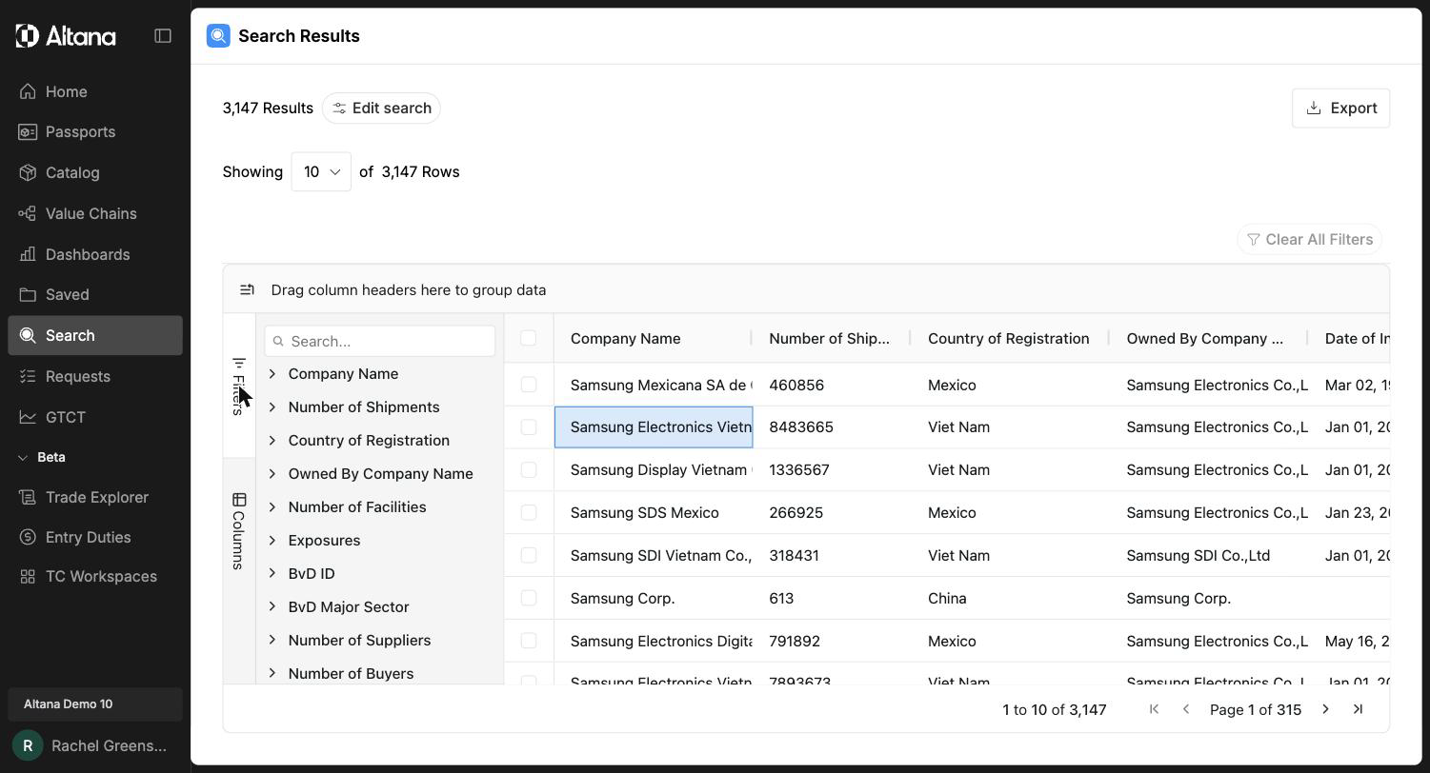Go to the first page
This screenshot has width=1430, height=773.
tap(1154, 709)
